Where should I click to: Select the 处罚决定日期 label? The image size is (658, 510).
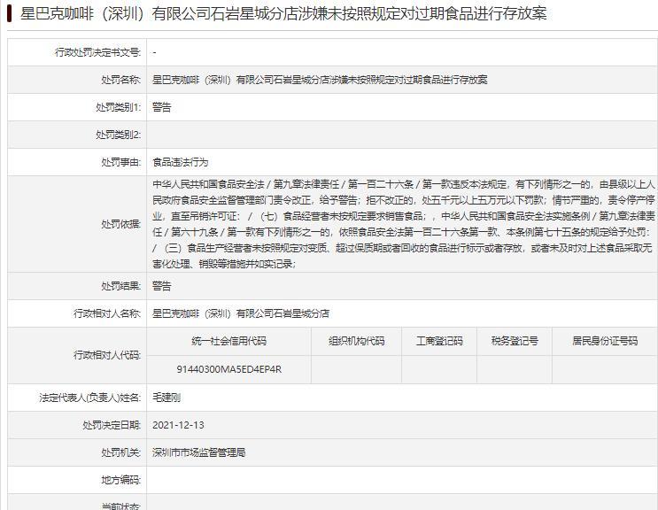pos(112,425)
